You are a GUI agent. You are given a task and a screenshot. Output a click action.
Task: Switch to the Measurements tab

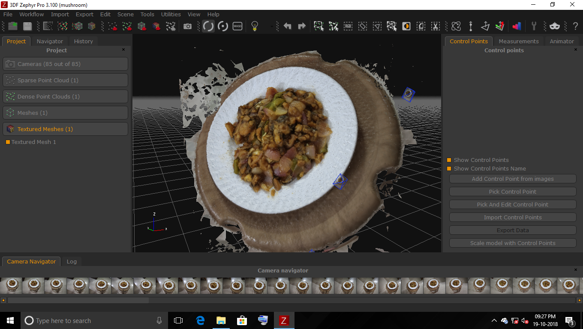518,41
